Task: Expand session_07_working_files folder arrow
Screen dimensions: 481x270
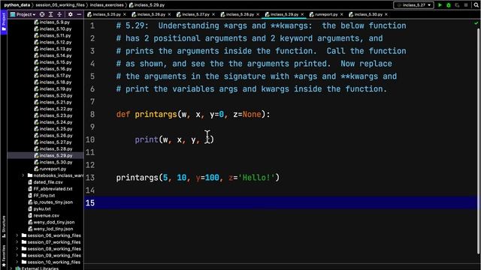Action: coord(17,242)
